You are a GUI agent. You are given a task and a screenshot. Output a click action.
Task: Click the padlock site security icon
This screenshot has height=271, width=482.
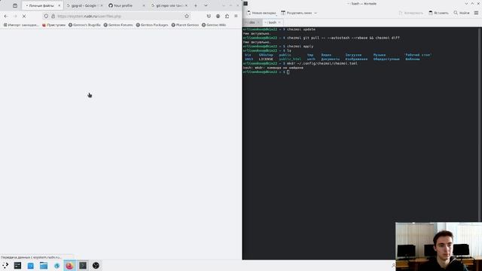tap(53, 16)
